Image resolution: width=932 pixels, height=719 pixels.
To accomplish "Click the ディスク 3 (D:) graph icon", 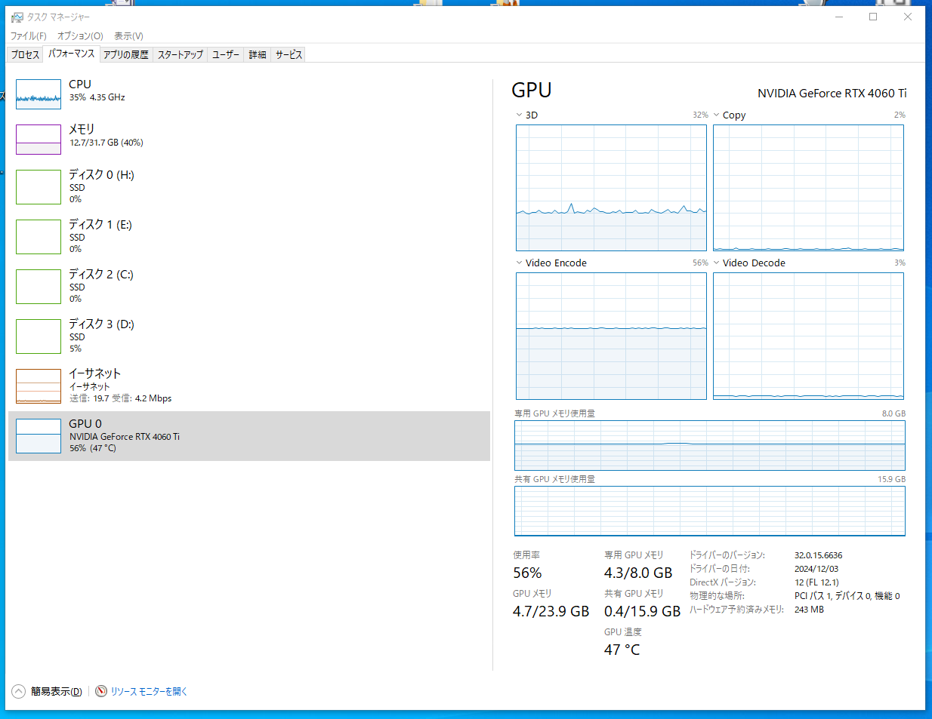I will click(x=39, y=336).
